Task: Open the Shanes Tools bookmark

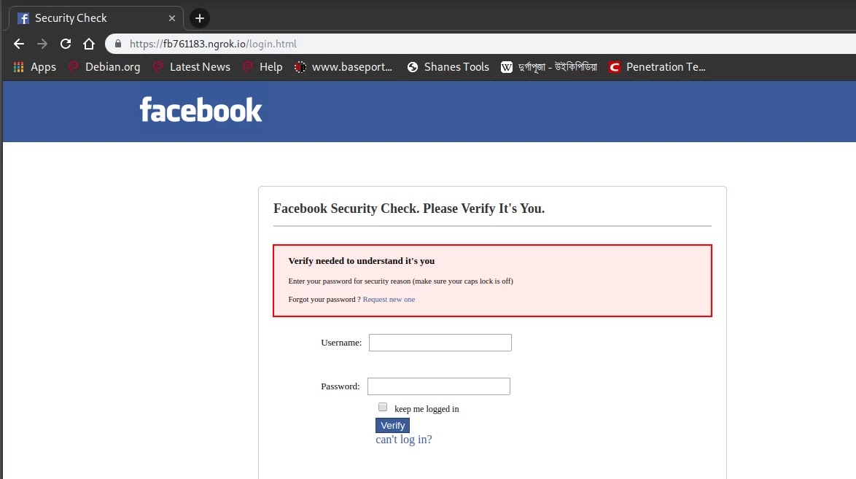Action: (448, 67)
